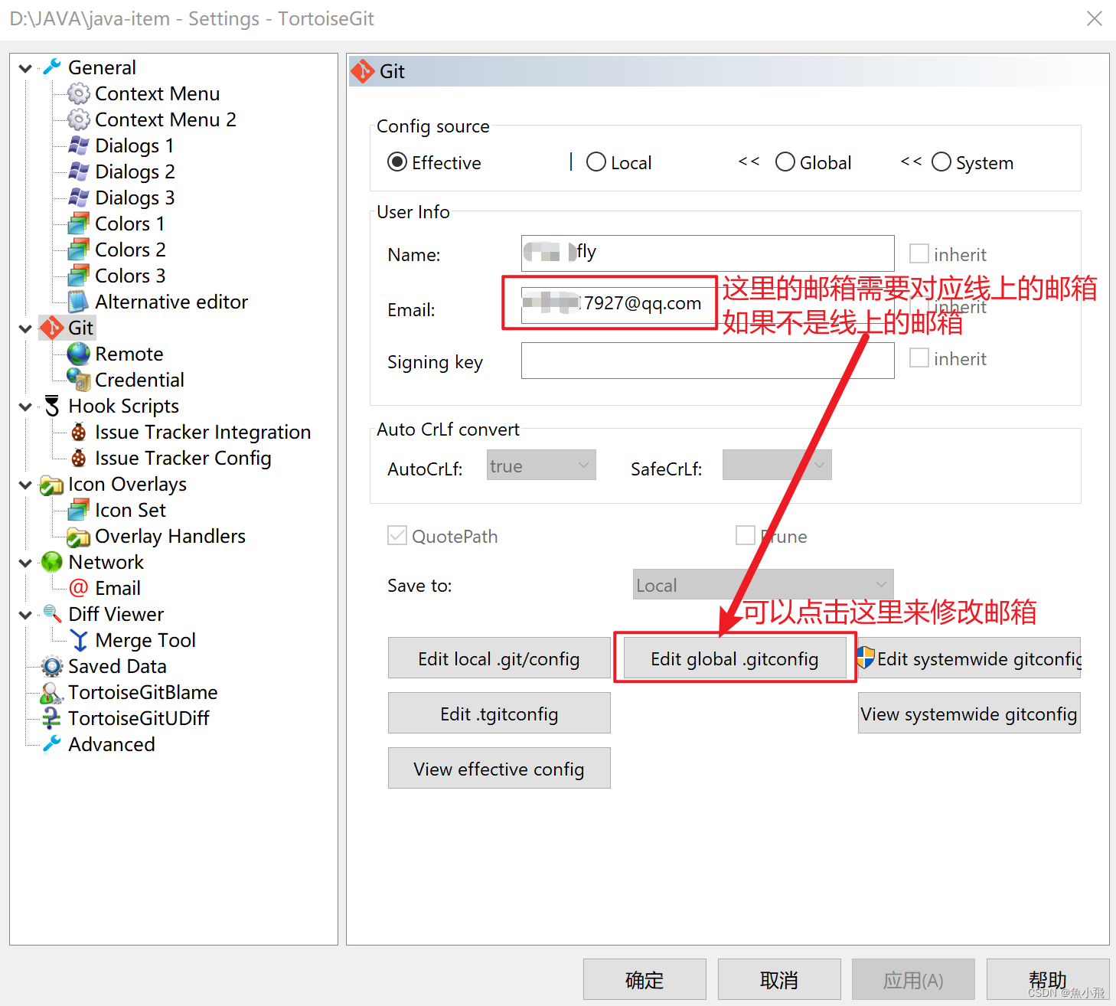Click the Icon Set icon

(x=79, y=510)
